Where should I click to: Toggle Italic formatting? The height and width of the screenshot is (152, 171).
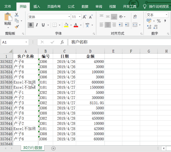37,25
